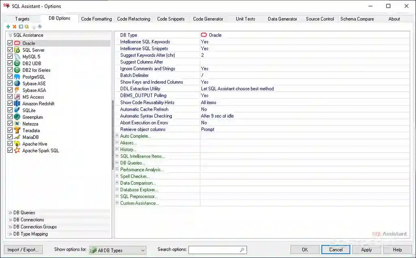Uncheck the PostgreSQL checkbox
This screenshot has width=416, height=258.
(x=10, y=77)
